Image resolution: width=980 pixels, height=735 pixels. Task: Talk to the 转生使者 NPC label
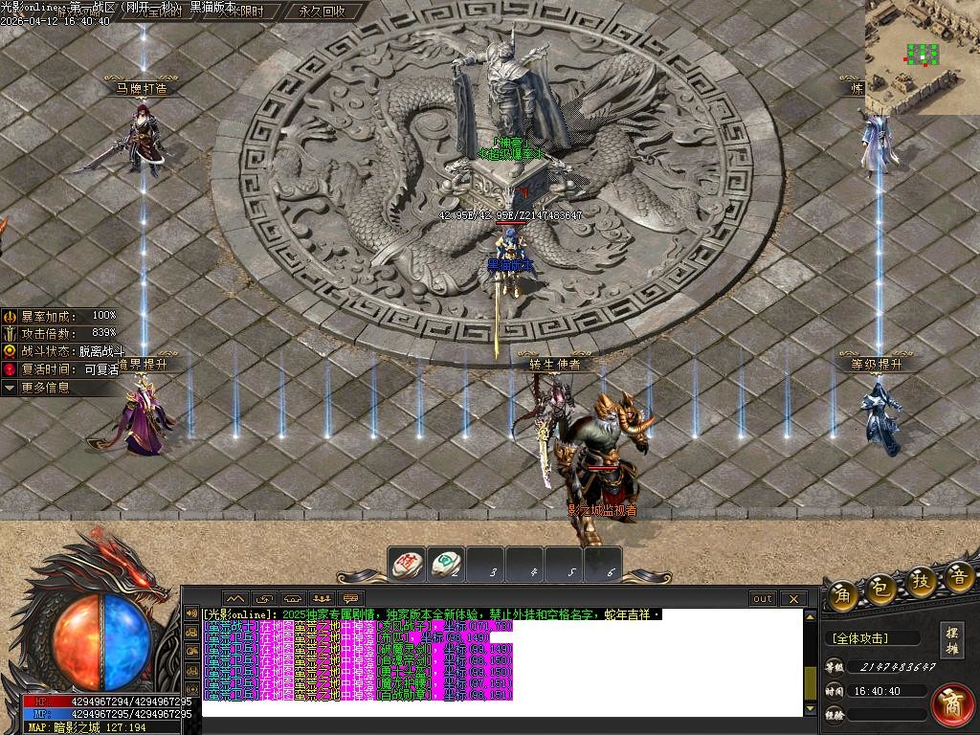coord(555,364)
